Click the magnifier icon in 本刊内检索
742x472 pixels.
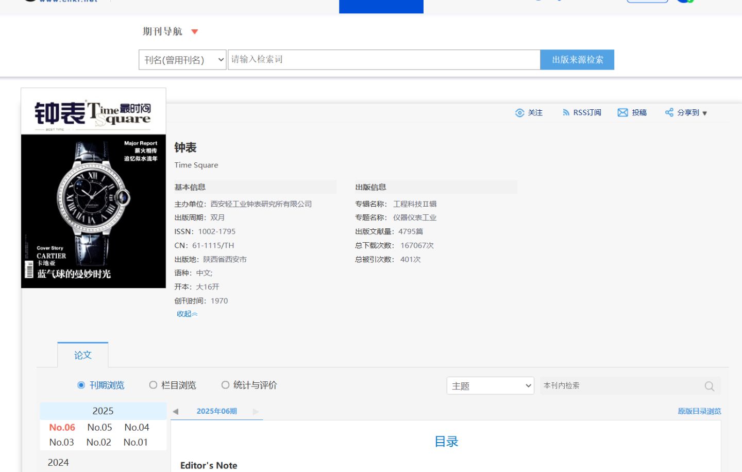tap(709, 386)
